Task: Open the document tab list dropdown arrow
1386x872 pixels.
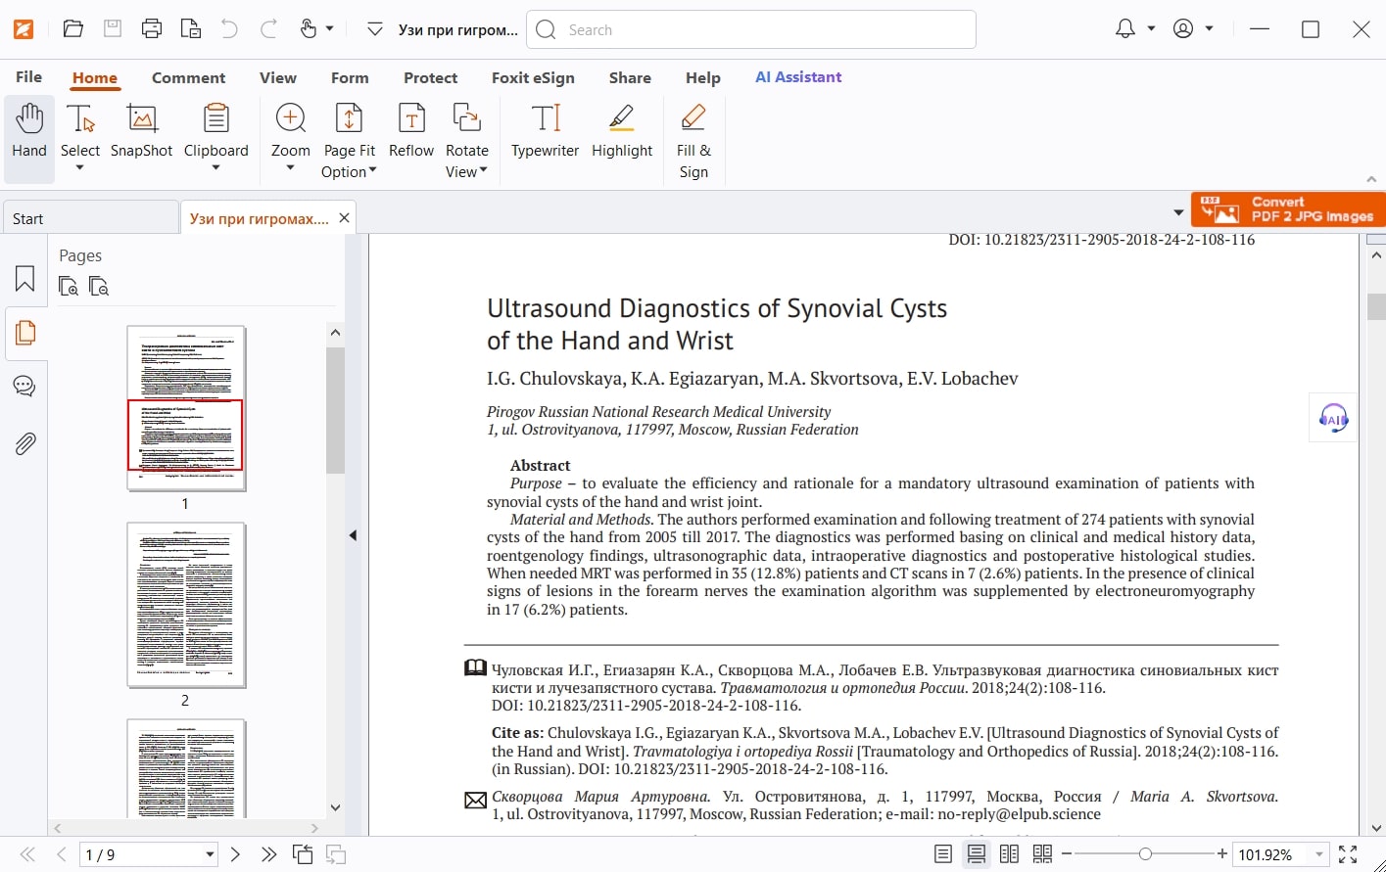Action: pyautogui.click(x=1178, y=212)
